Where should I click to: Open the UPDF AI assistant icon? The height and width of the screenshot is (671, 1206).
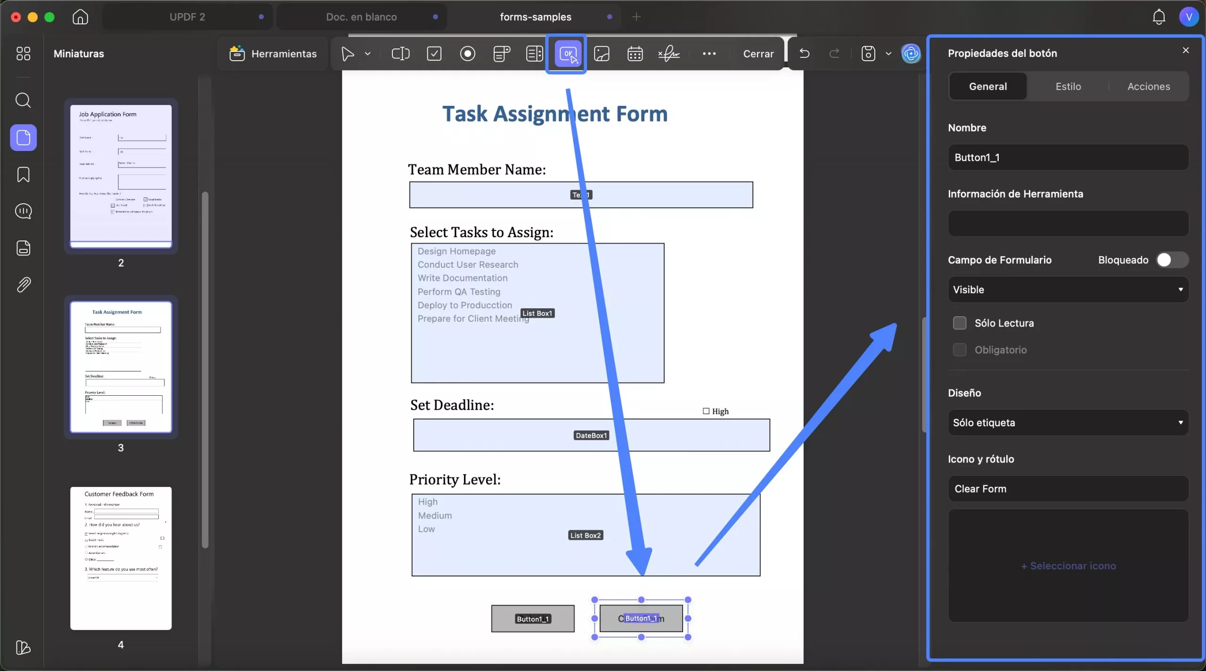[x=911, y=54]
